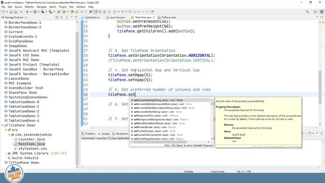Collapse the TilePane Demo project

[x=3, y=126]
